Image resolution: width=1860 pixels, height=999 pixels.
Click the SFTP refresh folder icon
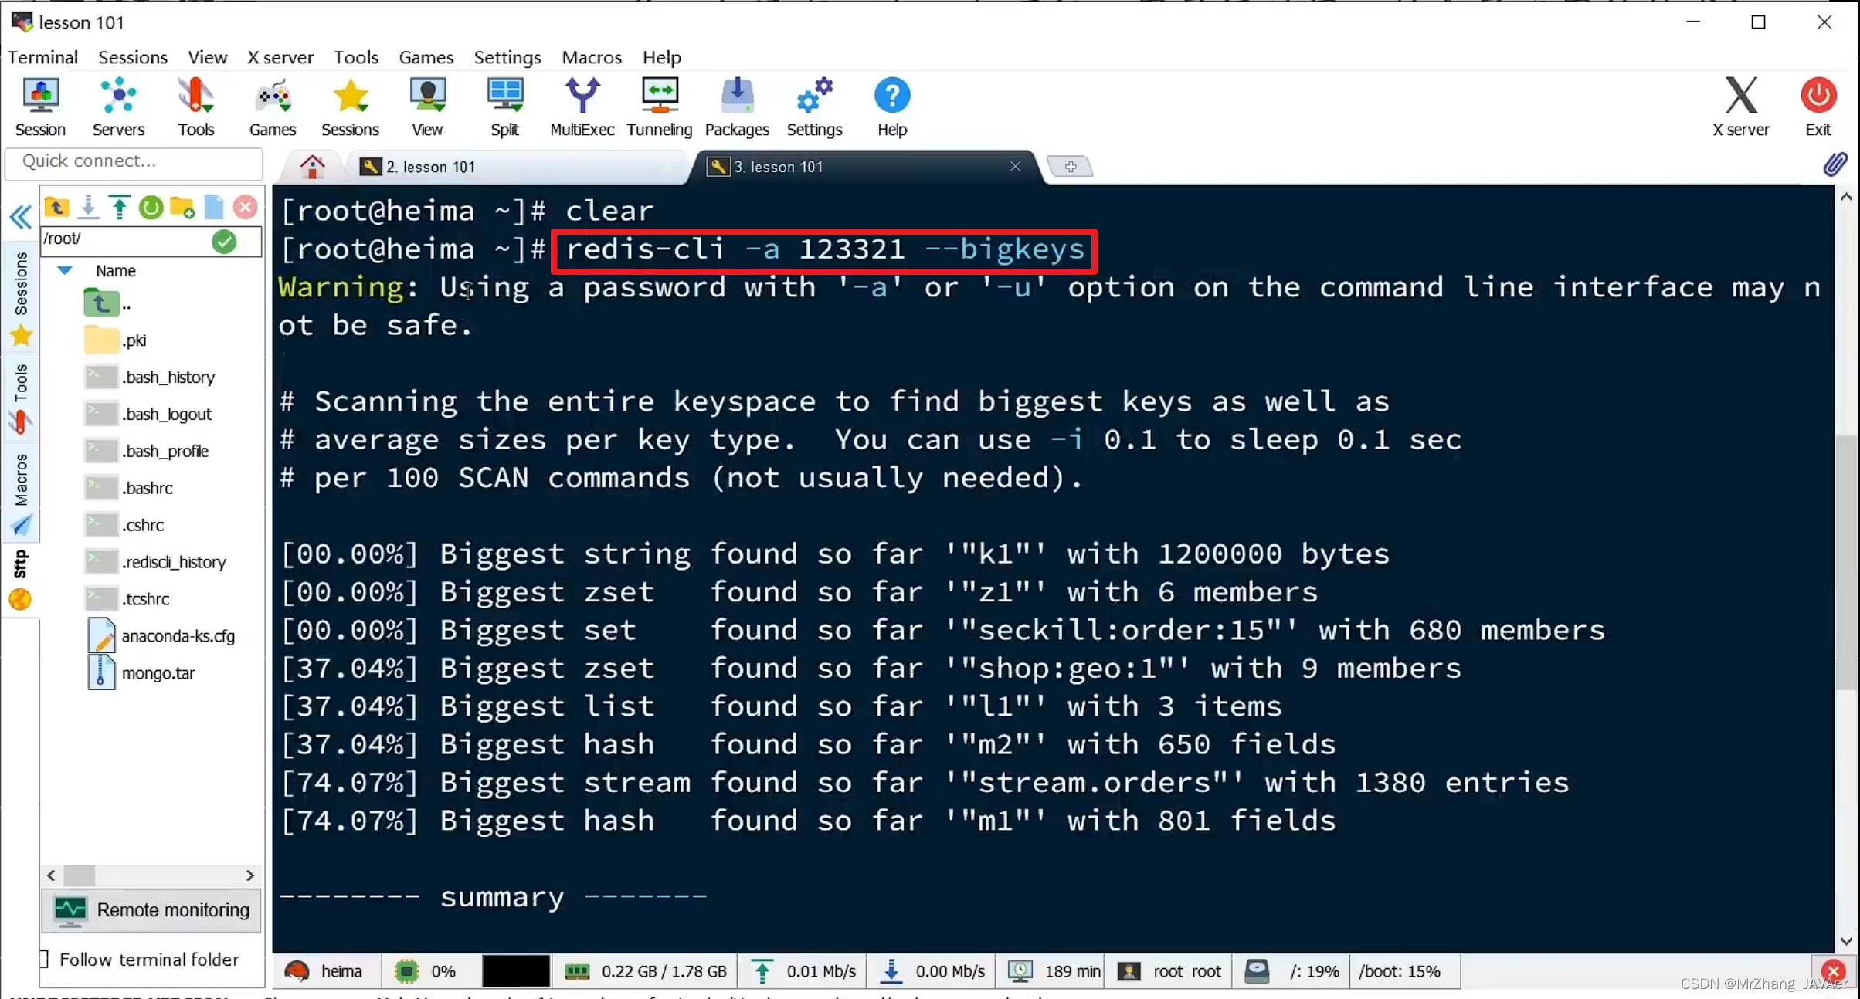pyautogui.click(x=151, y=207)
